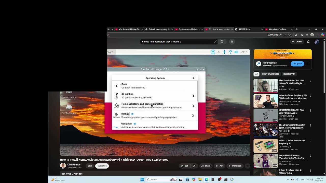
Task: Click the volume icon in Pi taskbar
Action: tap(236, 52)
